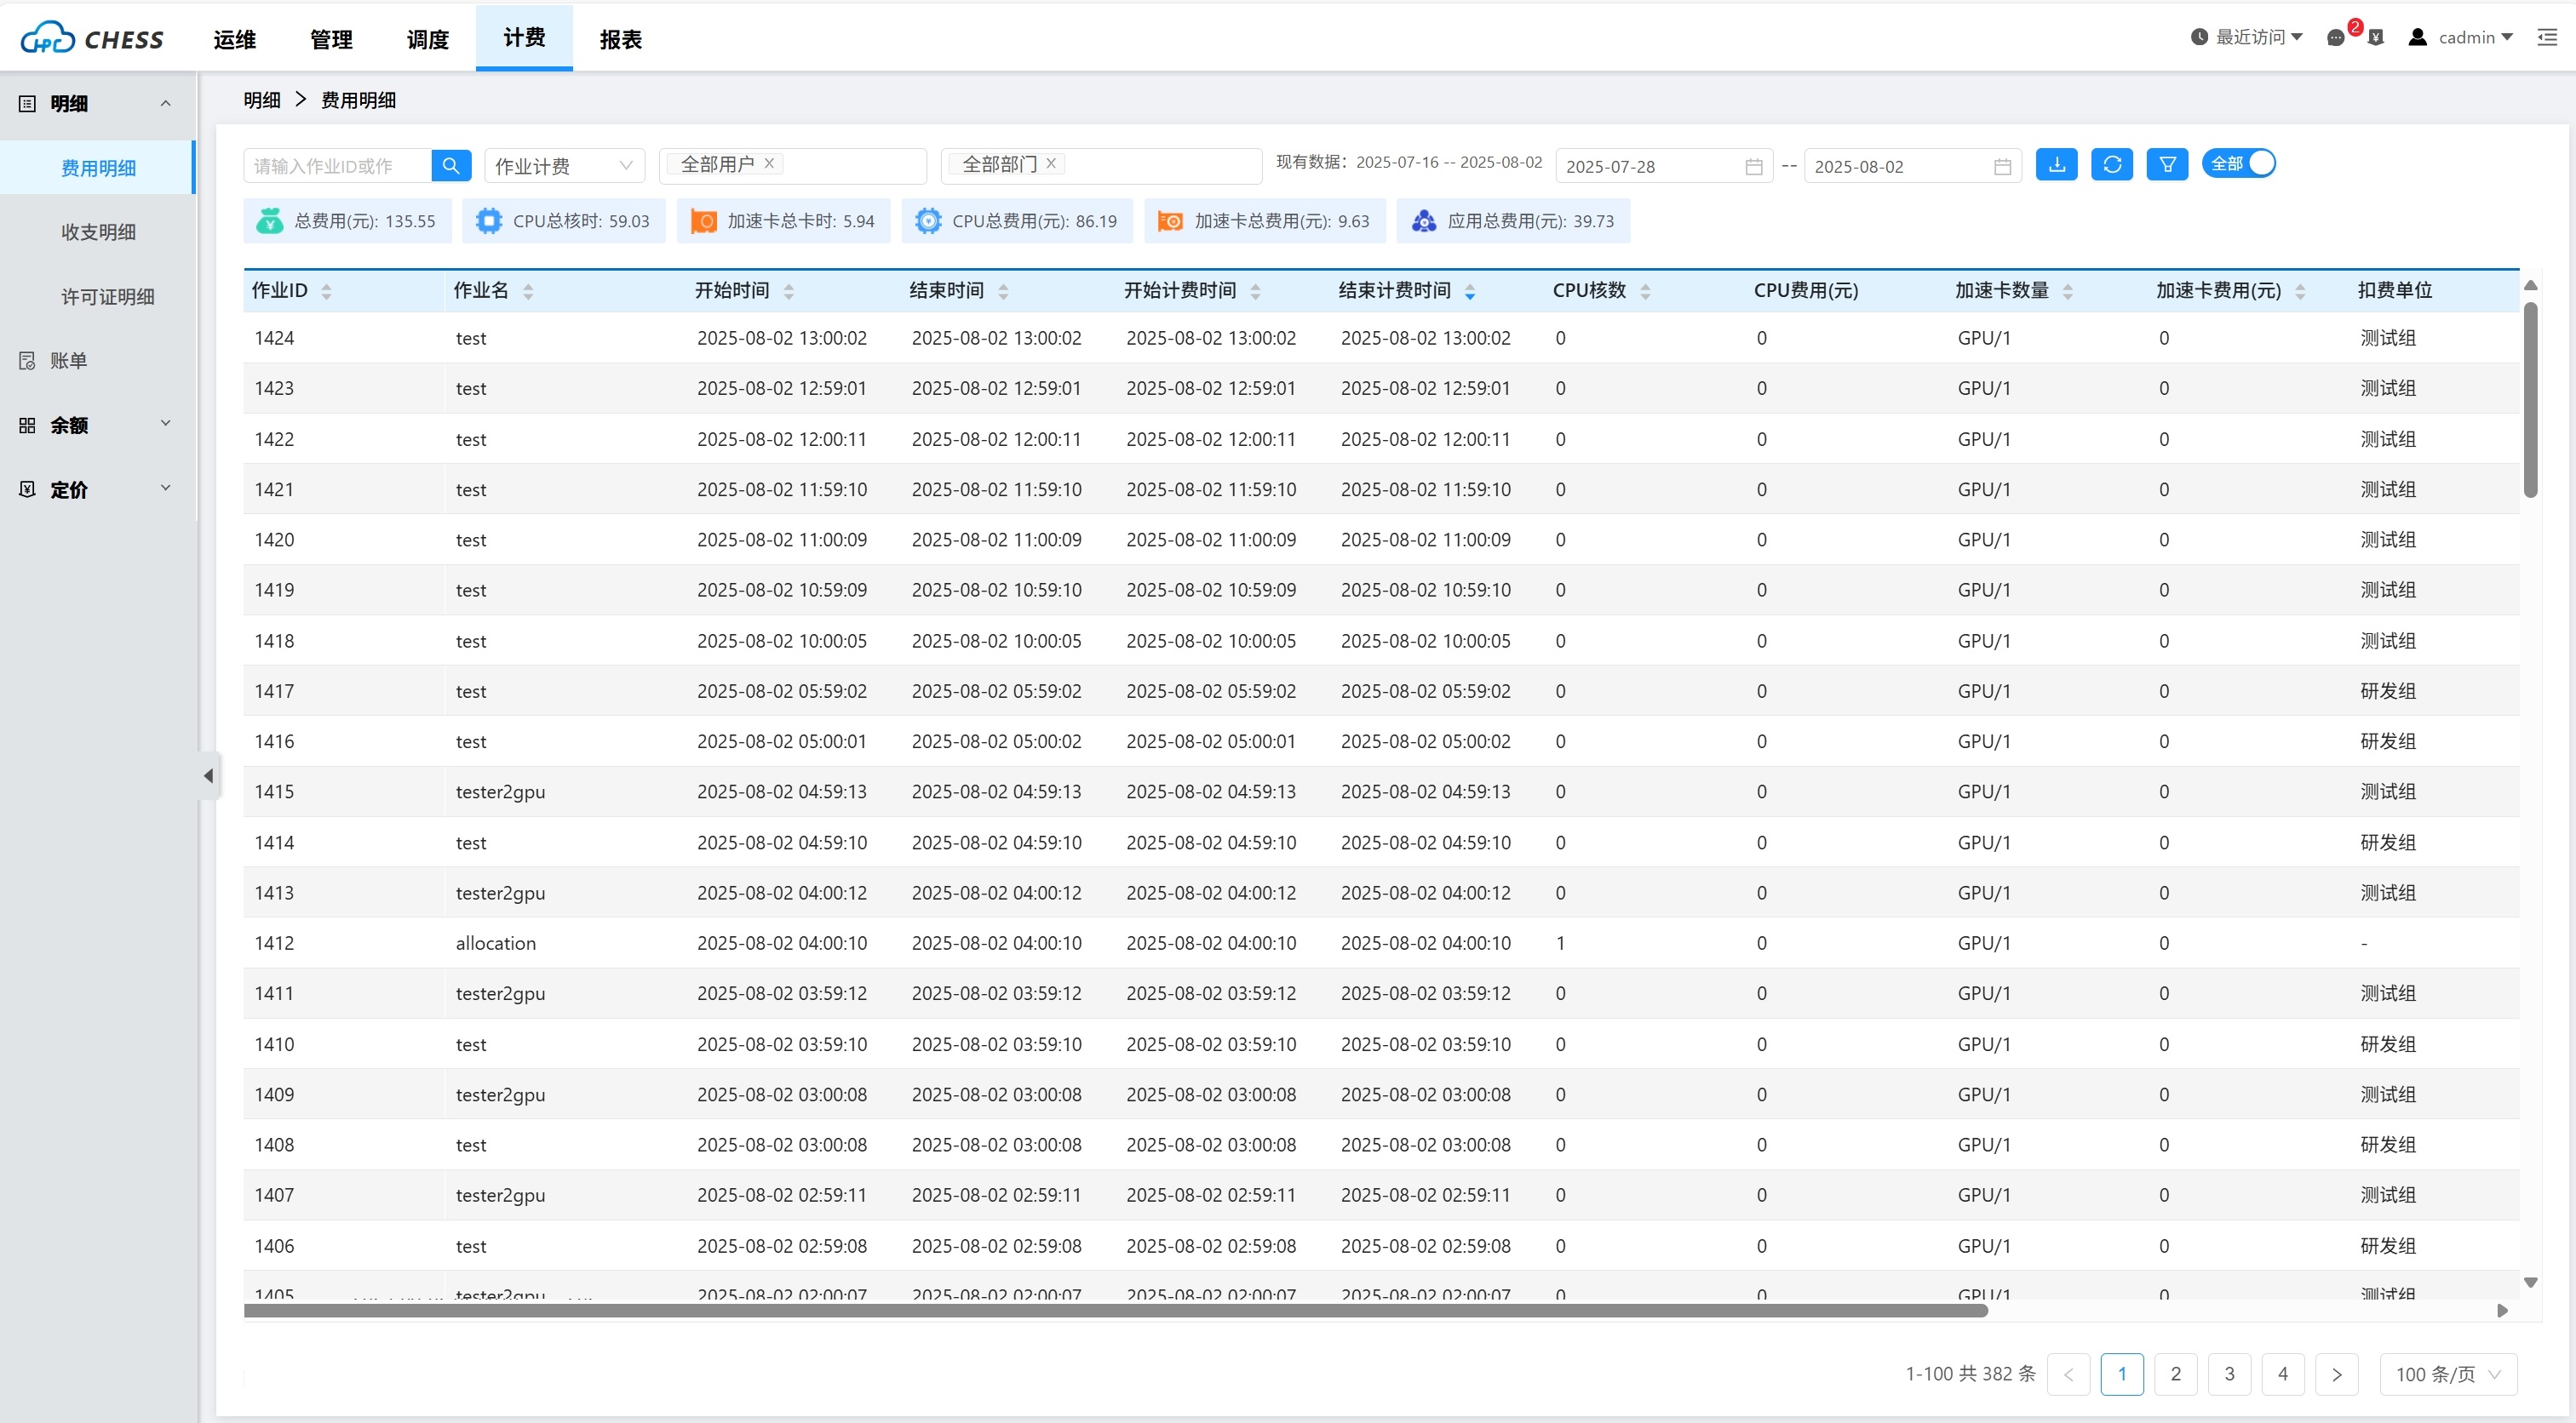Open the 全部部门 selector field

tap(1101, 165)
